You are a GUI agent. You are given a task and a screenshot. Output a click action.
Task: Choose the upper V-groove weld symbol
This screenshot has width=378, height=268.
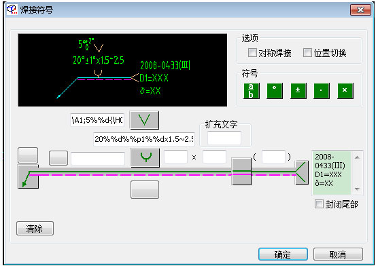(x=144, y=120)
